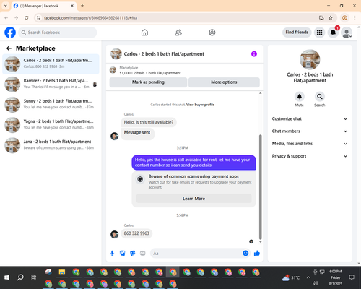Click the volume icon in system tray
Image resolution: width=361 pixels, height=289 pixels.
pos(316,283)
